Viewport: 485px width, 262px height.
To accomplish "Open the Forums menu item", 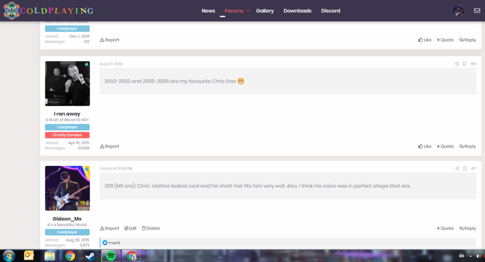I will click(x=234, y=11).
